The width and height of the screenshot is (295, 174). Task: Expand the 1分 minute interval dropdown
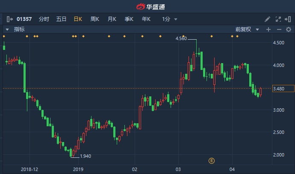tap(169, 19)
